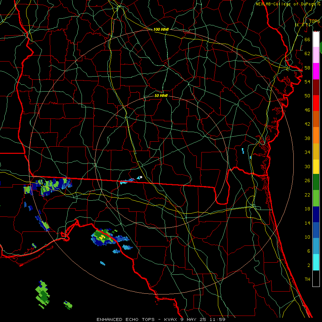Click the magenta legend swatch
Viewport: 322px width, 322px height.
click(316, 71)
